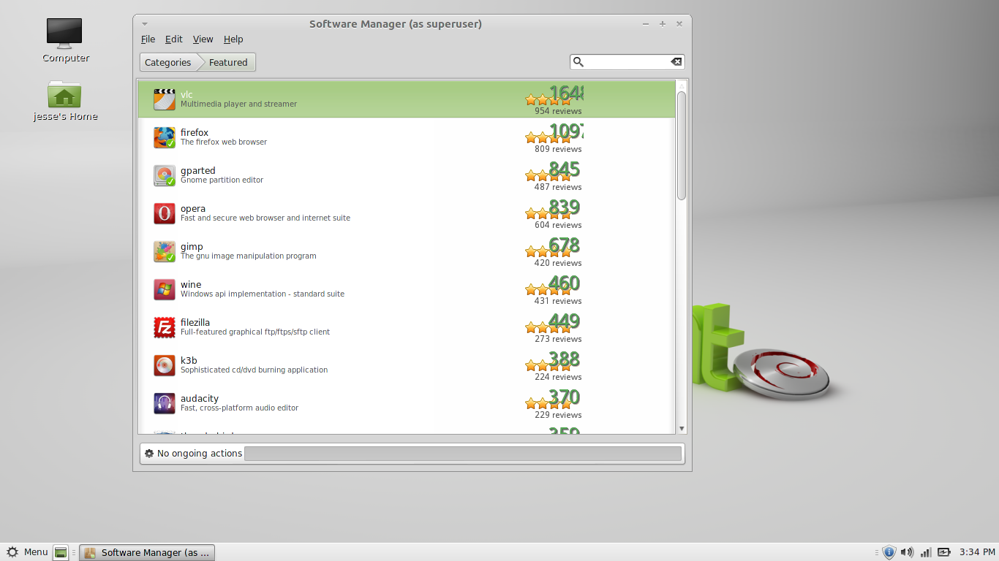Open the Mint Menu button
Screen dimensions: 999x561
(x=27, y=552)
